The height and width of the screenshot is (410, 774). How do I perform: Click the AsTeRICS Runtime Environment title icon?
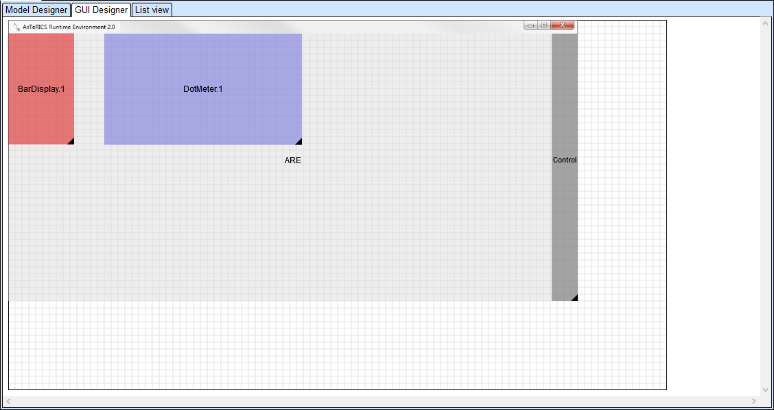click(16, 27)
